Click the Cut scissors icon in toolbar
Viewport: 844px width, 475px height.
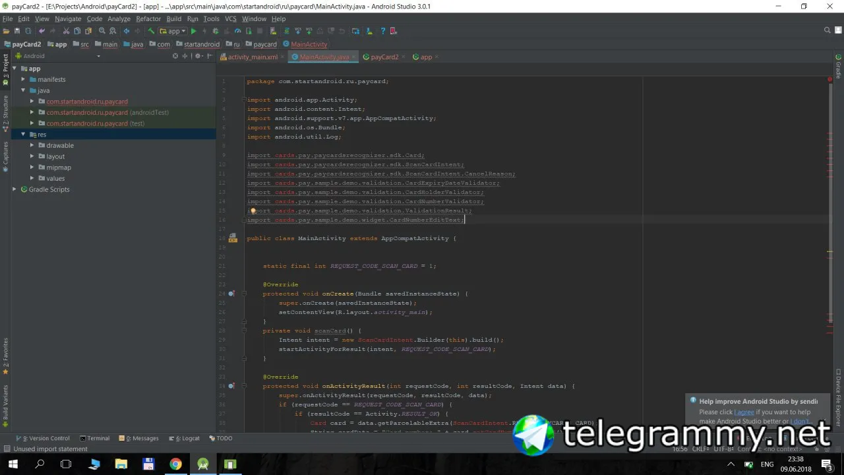pos(66,31)
